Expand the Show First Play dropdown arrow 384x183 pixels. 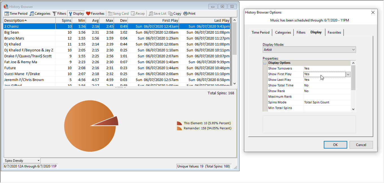(348, 74)
